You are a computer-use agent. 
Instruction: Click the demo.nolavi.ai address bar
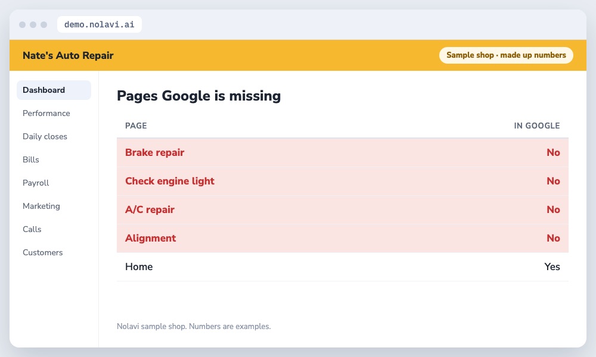coord(99,24)
